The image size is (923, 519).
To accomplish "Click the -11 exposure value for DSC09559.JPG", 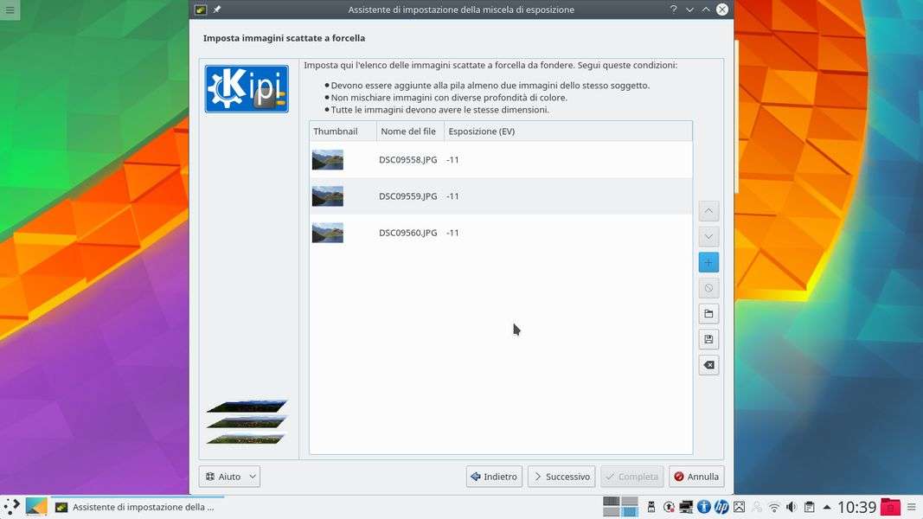I will point(452,196).
